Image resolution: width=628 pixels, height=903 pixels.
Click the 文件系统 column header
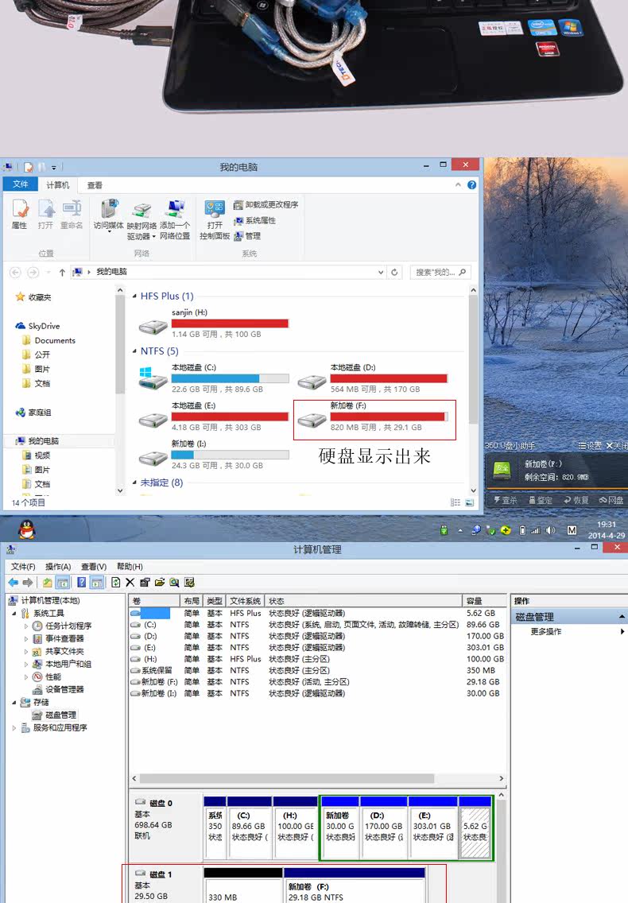[x=246, y=601]
